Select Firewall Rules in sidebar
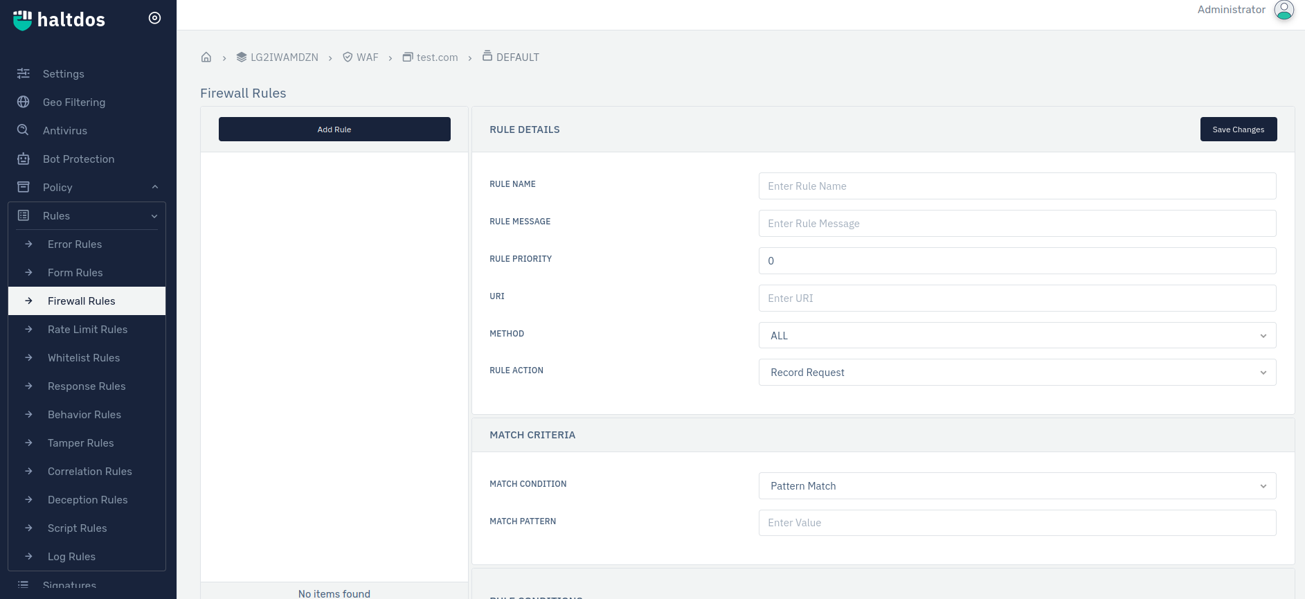This screenshot has width=1305, height=599. coord(87,301)
